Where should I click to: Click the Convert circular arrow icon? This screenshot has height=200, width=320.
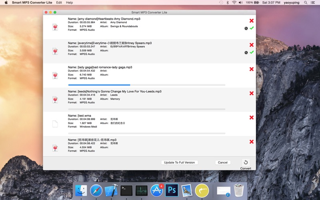(x=246, y=162)
